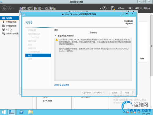Click the 下一步(N) button

coord(99,93)
